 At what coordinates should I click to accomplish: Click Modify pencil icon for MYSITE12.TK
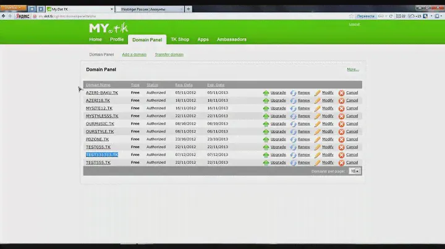[x=318, y=108]
